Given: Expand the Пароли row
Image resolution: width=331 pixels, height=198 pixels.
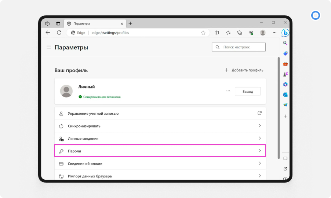Looking at the screenshot, I should (160, 151).
